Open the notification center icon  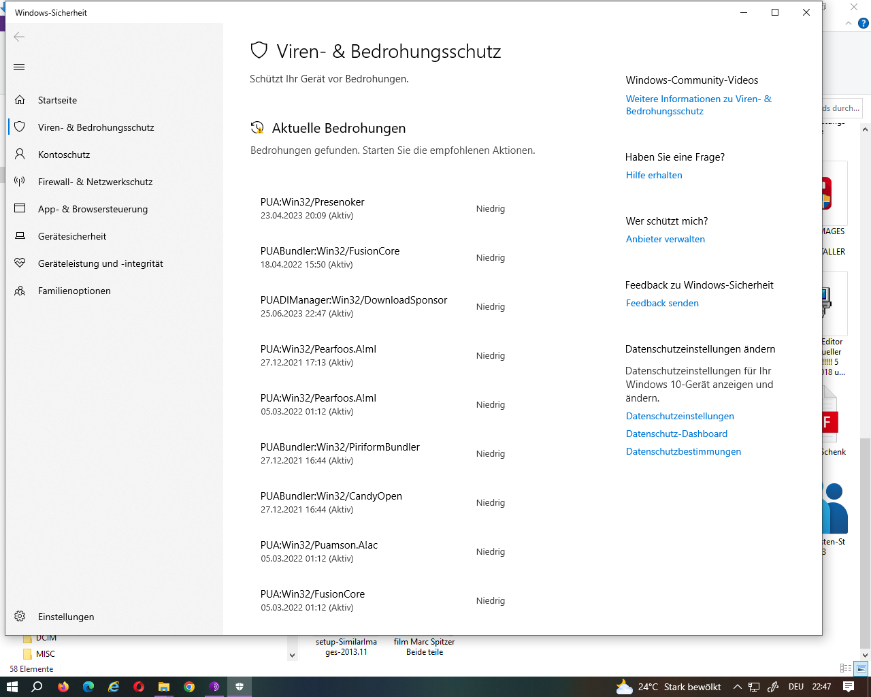click(x=849, y=687)
